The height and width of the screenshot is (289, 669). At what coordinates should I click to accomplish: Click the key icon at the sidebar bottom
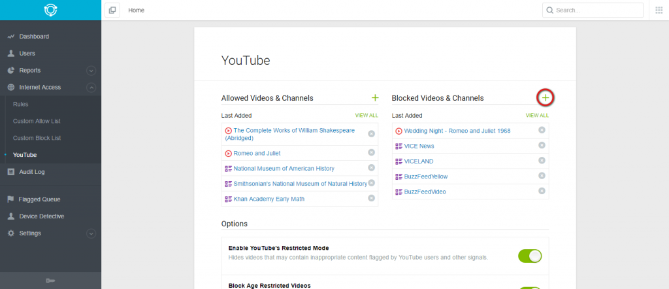coord(50,280)
